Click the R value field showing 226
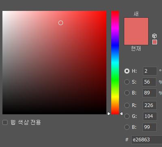 [x=149, y=105]
